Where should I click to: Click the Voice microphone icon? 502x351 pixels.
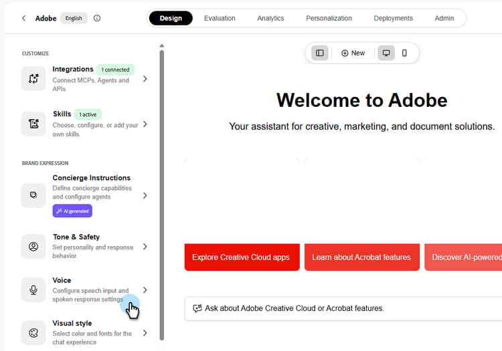(x=33, y=289)
